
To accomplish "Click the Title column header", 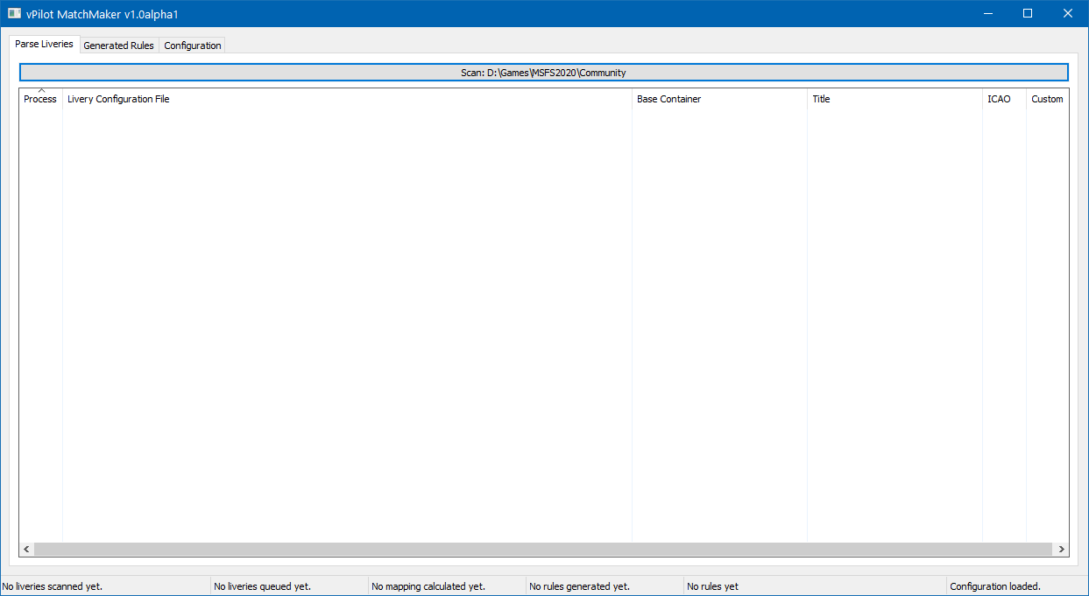I will (x=895, y=99).
